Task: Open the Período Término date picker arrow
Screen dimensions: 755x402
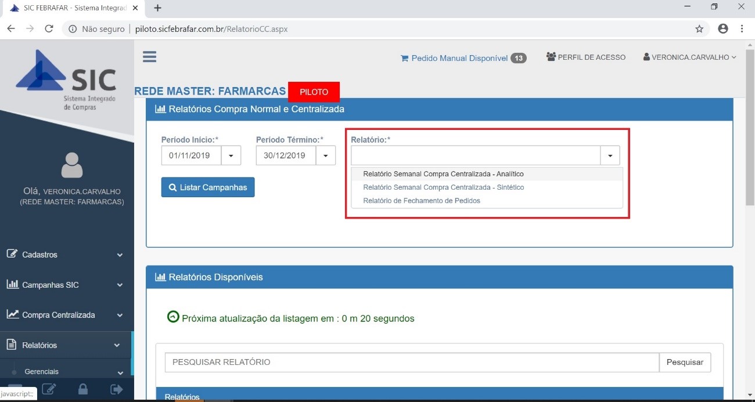Action: tap(325, 155)
